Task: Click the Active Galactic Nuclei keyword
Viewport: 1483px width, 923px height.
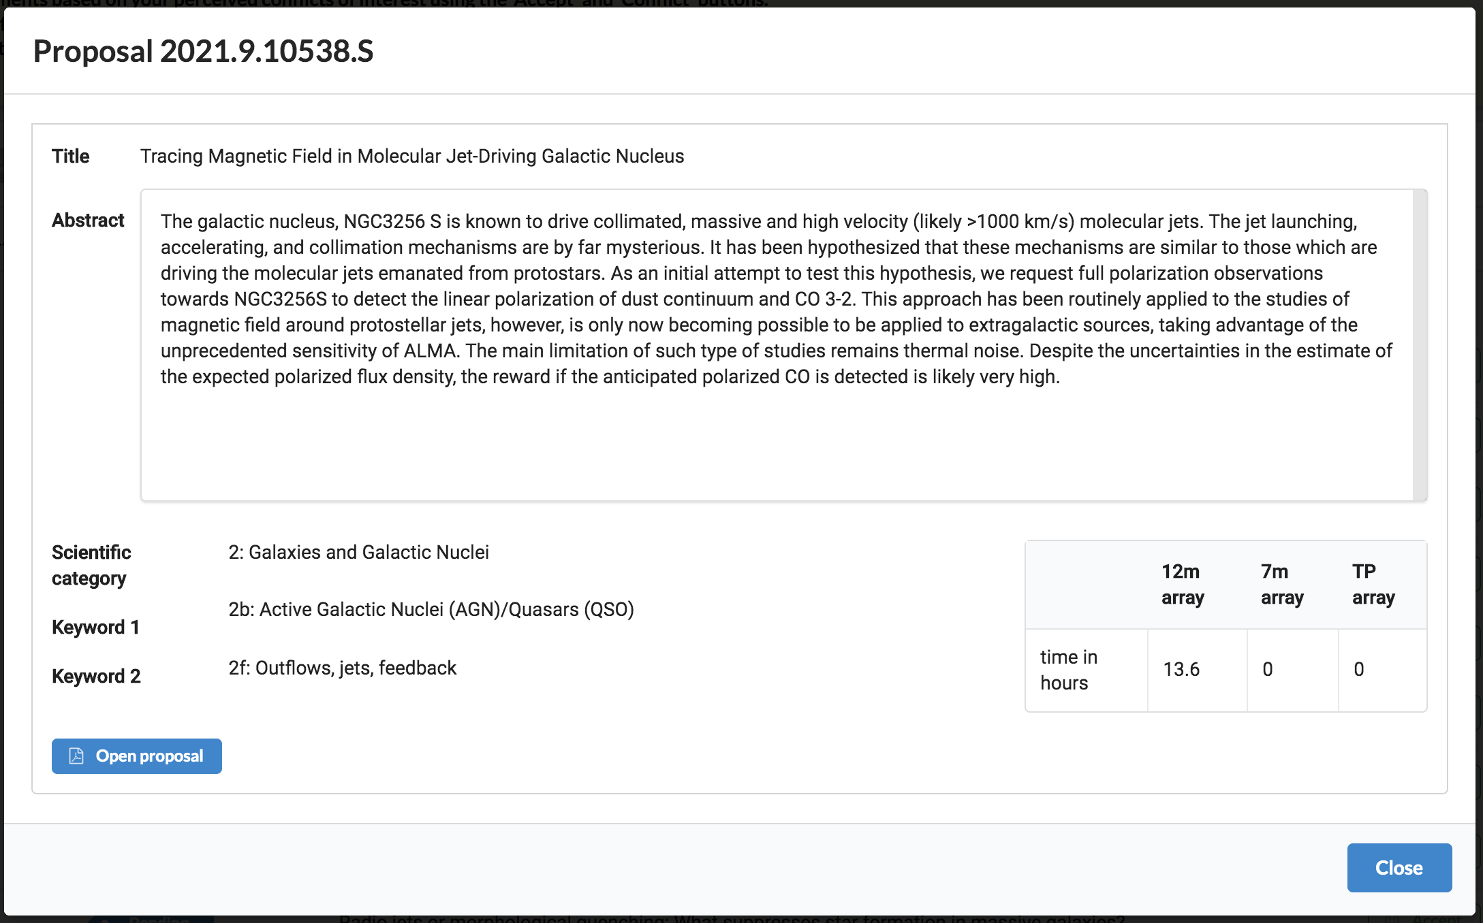Action: click(431, 610)
